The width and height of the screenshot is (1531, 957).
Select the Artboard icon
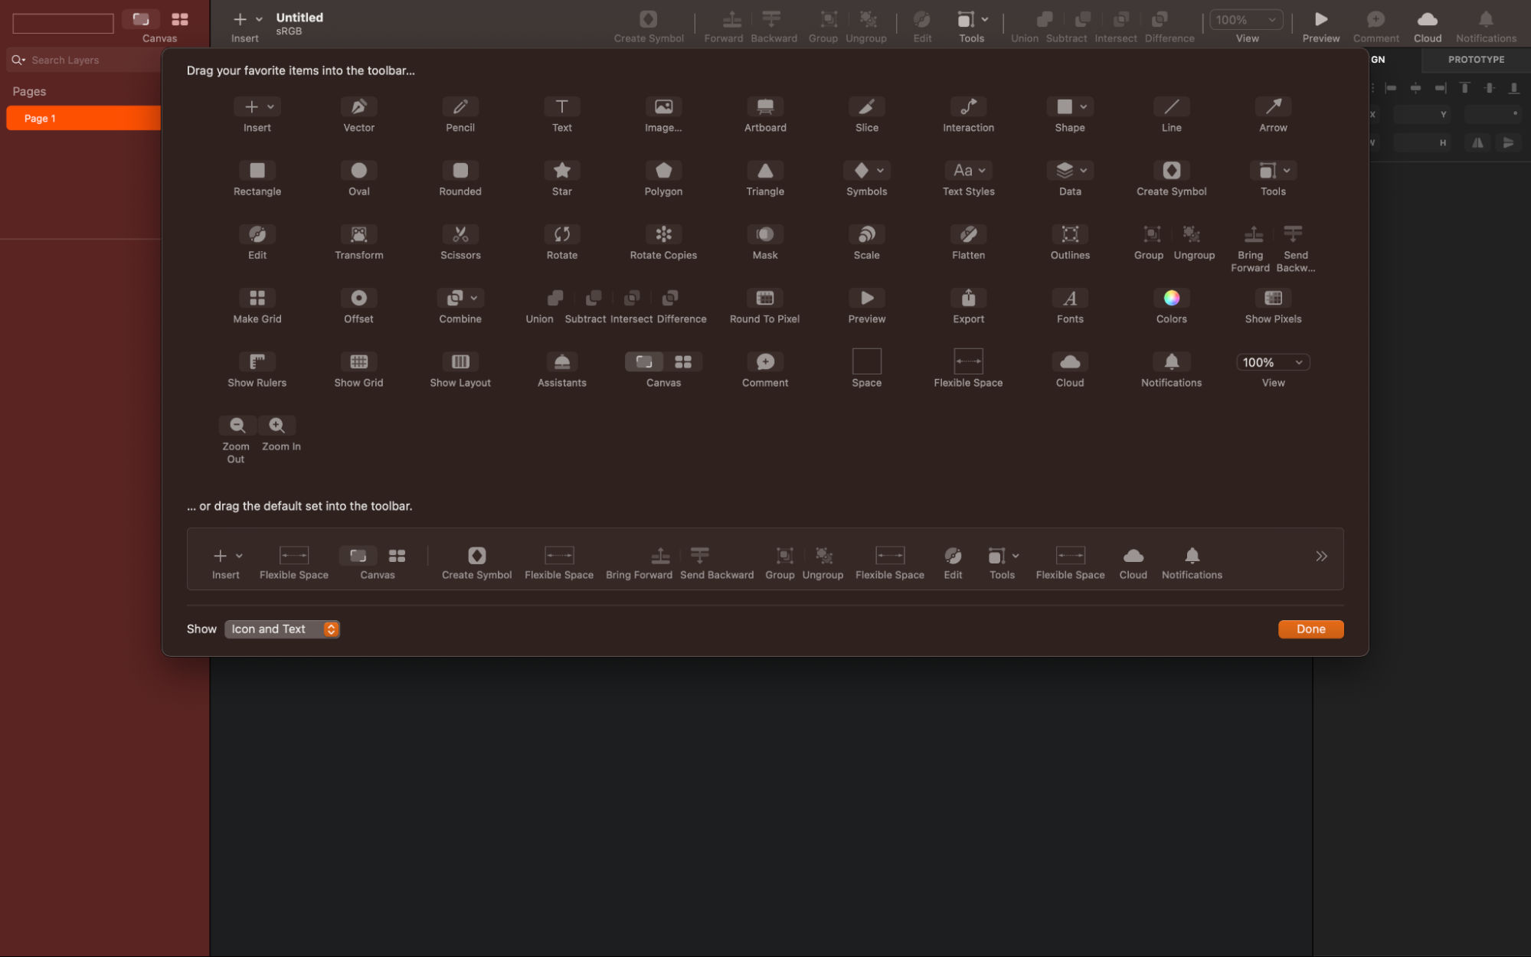click(x=765, y=106)
